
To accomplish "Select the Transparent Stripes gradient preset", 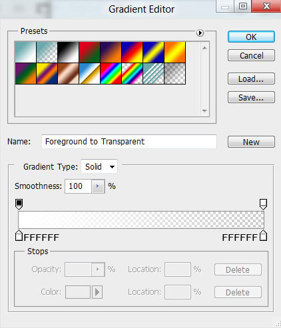I will tap(153, 73).
